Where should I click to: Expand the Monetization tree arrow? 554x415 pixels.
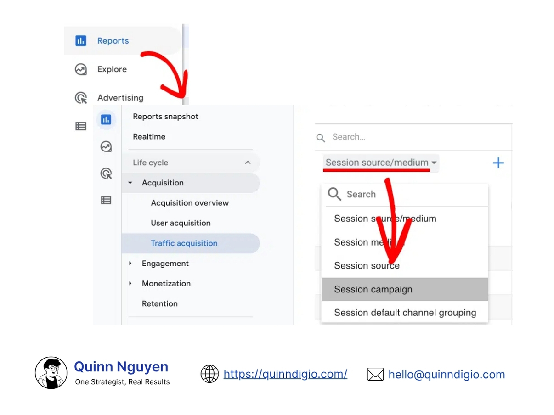(130, 284)
